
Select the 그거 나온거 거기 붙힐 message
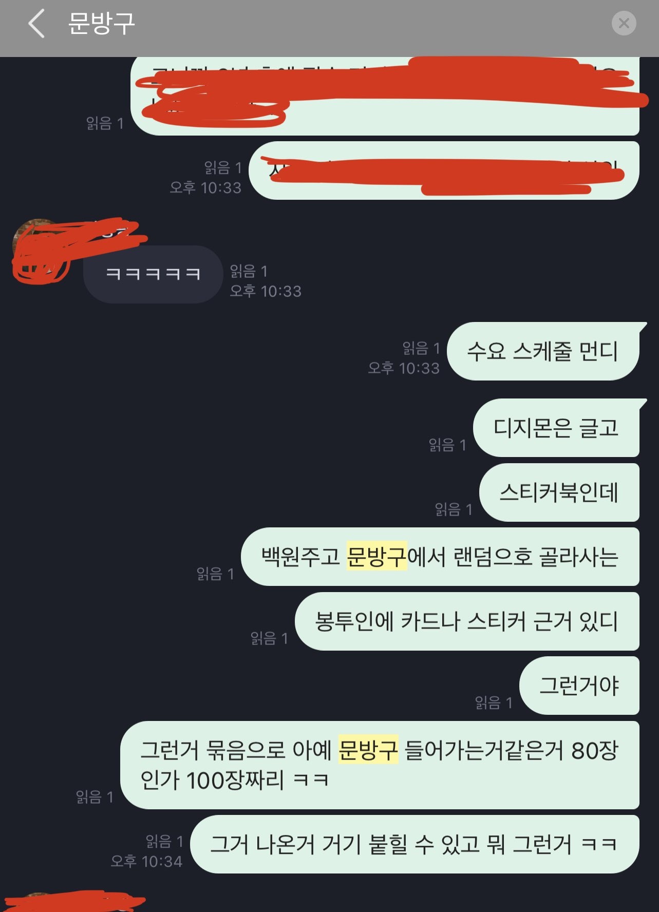click(x=415, y=844)
